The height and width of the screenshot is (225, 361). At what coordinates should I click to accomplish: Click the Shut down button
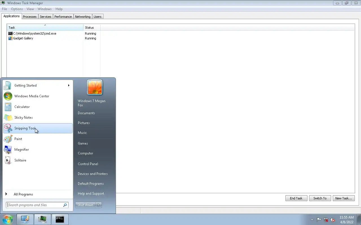click(x=85, y=205)
